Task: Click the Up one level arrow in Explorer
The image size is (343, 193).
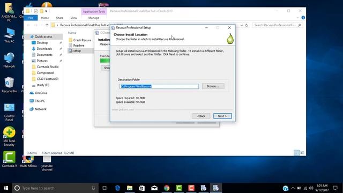Action: [47, 25]
